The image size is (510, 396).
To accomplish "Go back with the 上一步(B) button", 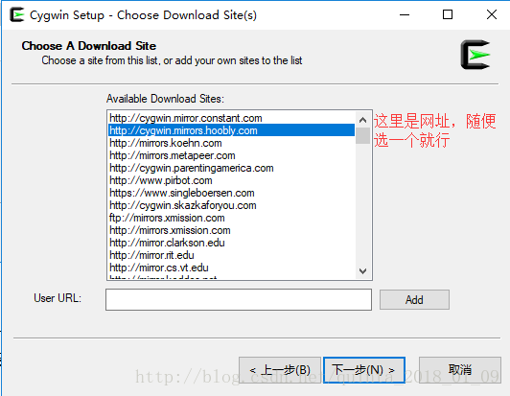I will 280,370.
